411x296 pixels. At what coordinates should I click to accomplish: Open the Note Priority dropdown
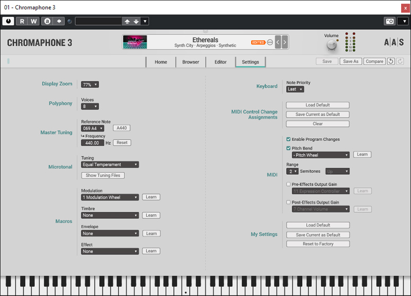click(295, 89)
